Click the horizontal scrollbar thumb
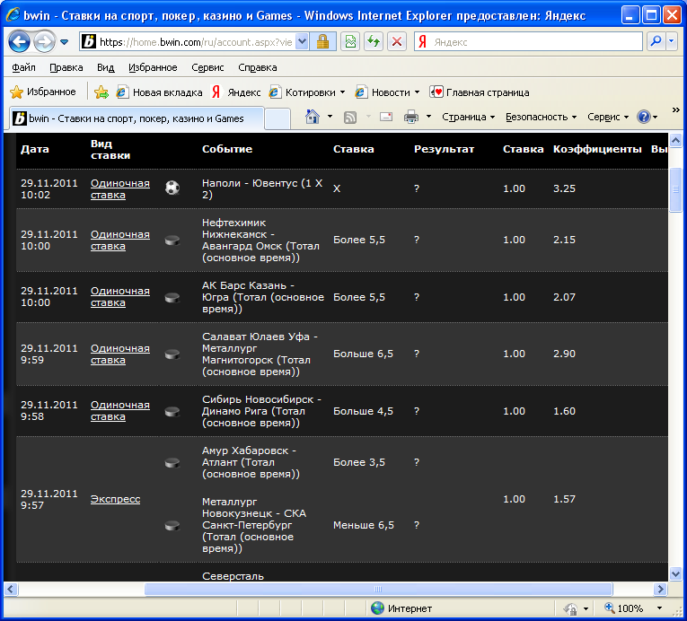 (x=378, y=589)
